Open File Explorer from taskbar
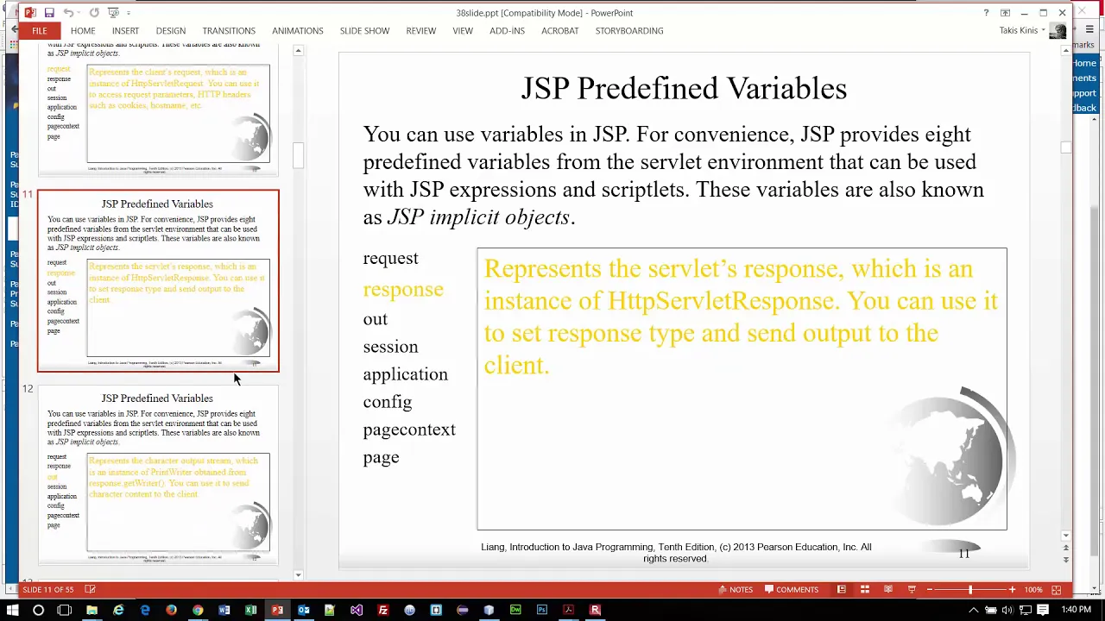 tap(92, 610)
